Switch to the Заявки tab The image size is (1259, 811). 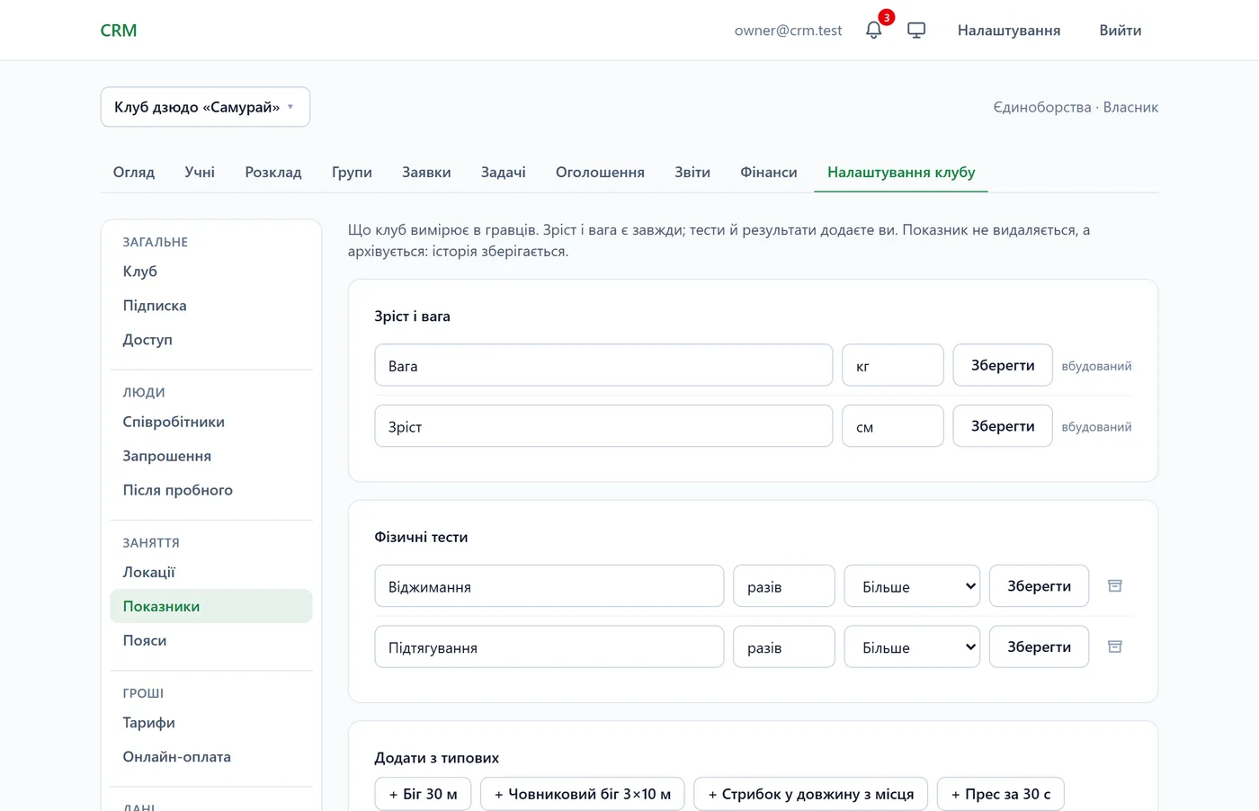(x=426, y=172)
